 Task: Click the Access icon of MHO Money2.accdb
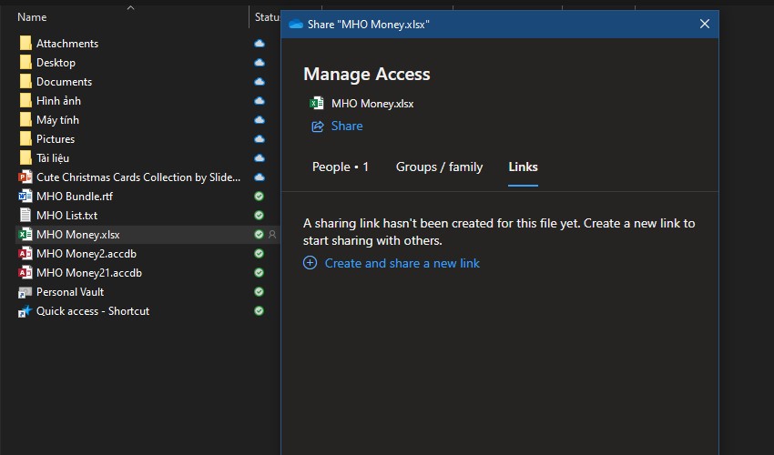coord(25,254)
